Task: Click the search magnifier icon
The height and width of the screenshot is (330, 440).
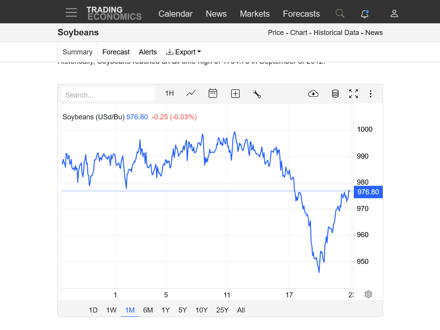Action: point(340,14)
